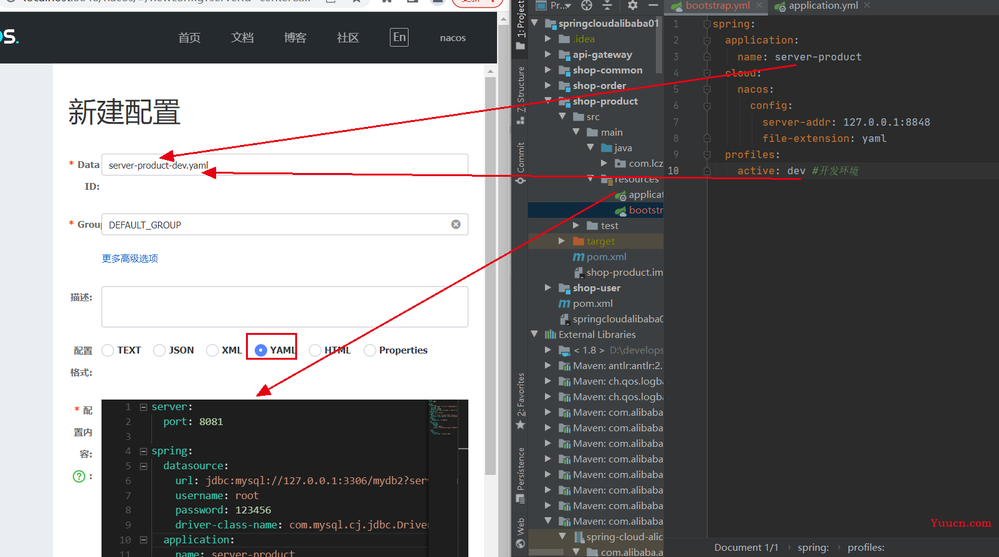Fold the datasource: block in Nacos editor
The image size is (999, 557).
pyautogui.click(x=143, y=466)
